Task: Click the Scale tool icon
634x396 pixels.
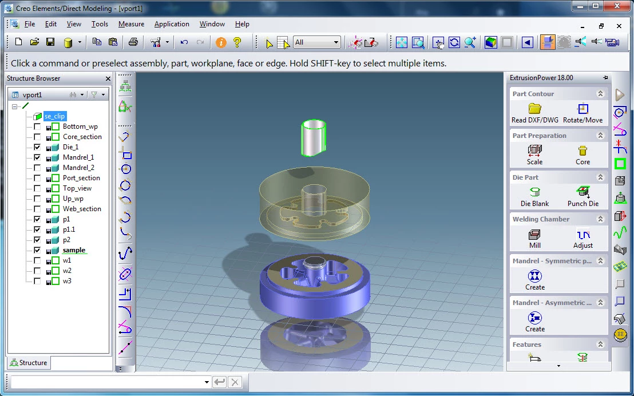Action: tap(534, 151)
